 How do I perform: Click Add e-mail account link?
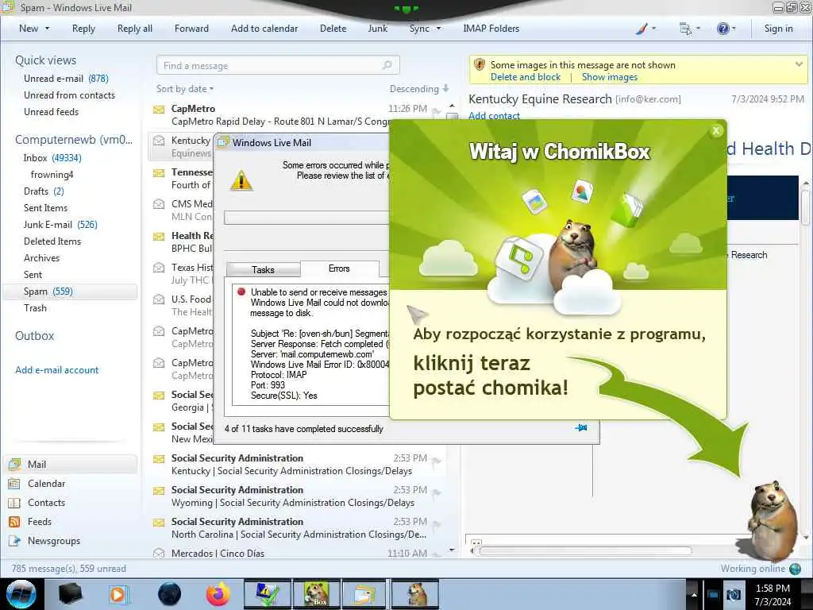point(56,370)
